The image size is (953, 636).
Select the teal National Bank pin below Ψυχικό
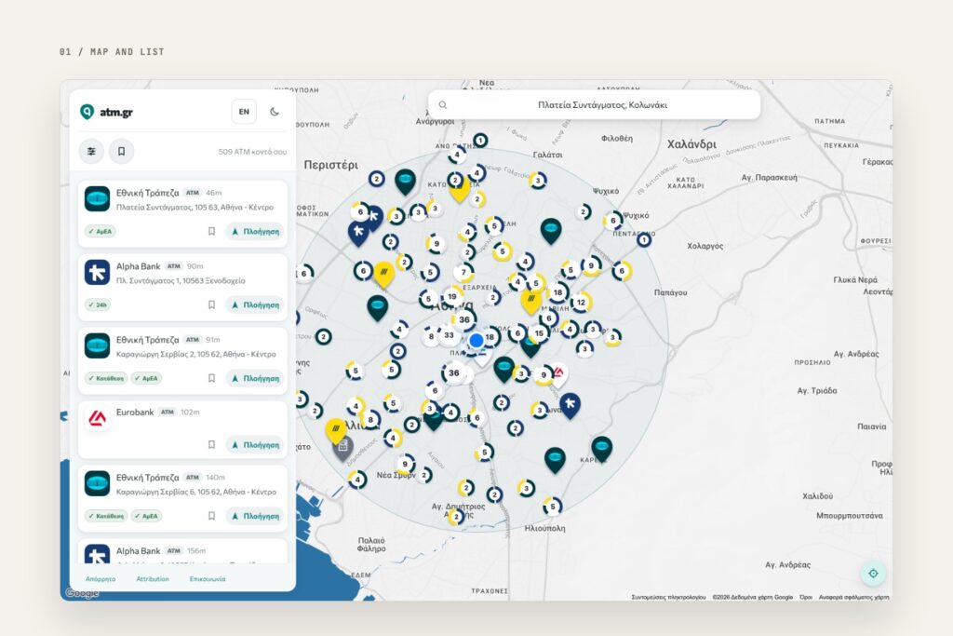pyautogui.click(x=551, y=231)
